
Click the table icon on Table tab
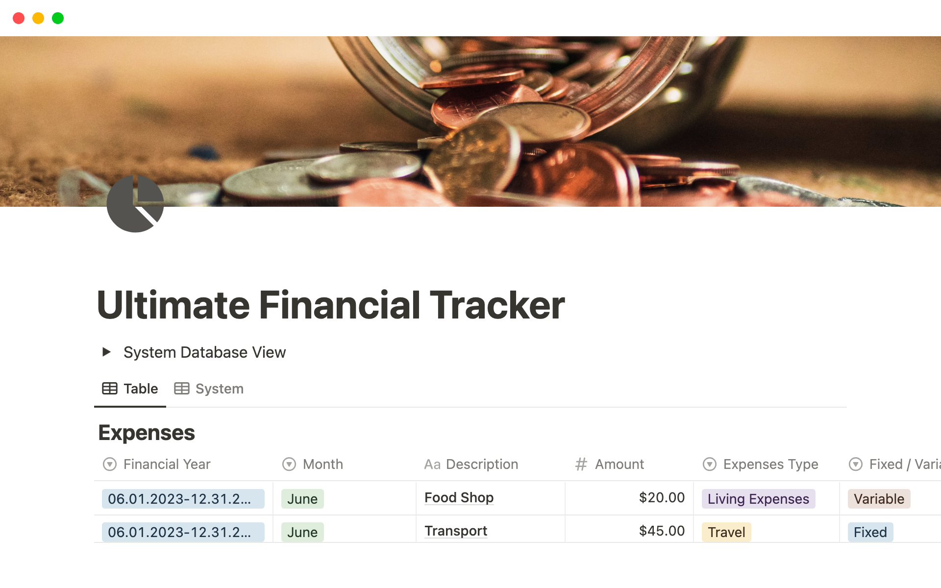click(109, 389)
